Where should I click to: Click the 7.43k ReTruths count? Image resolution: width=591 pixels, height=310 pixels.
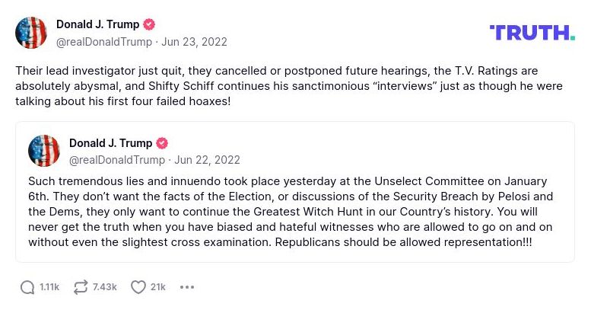click(105, 287)
